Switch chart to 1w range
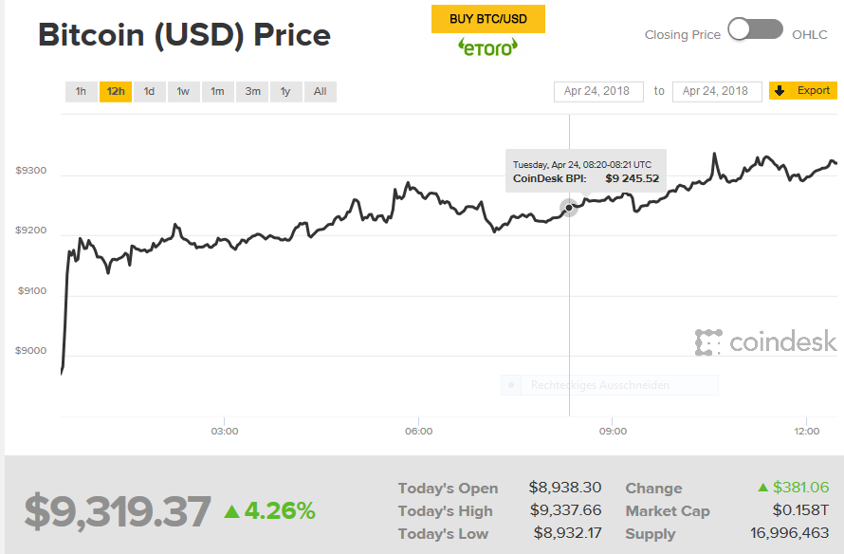 click(x=184, y=92)
